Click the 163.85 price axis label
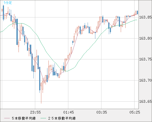This screenshot has height=122, width=152. [145, 17]
